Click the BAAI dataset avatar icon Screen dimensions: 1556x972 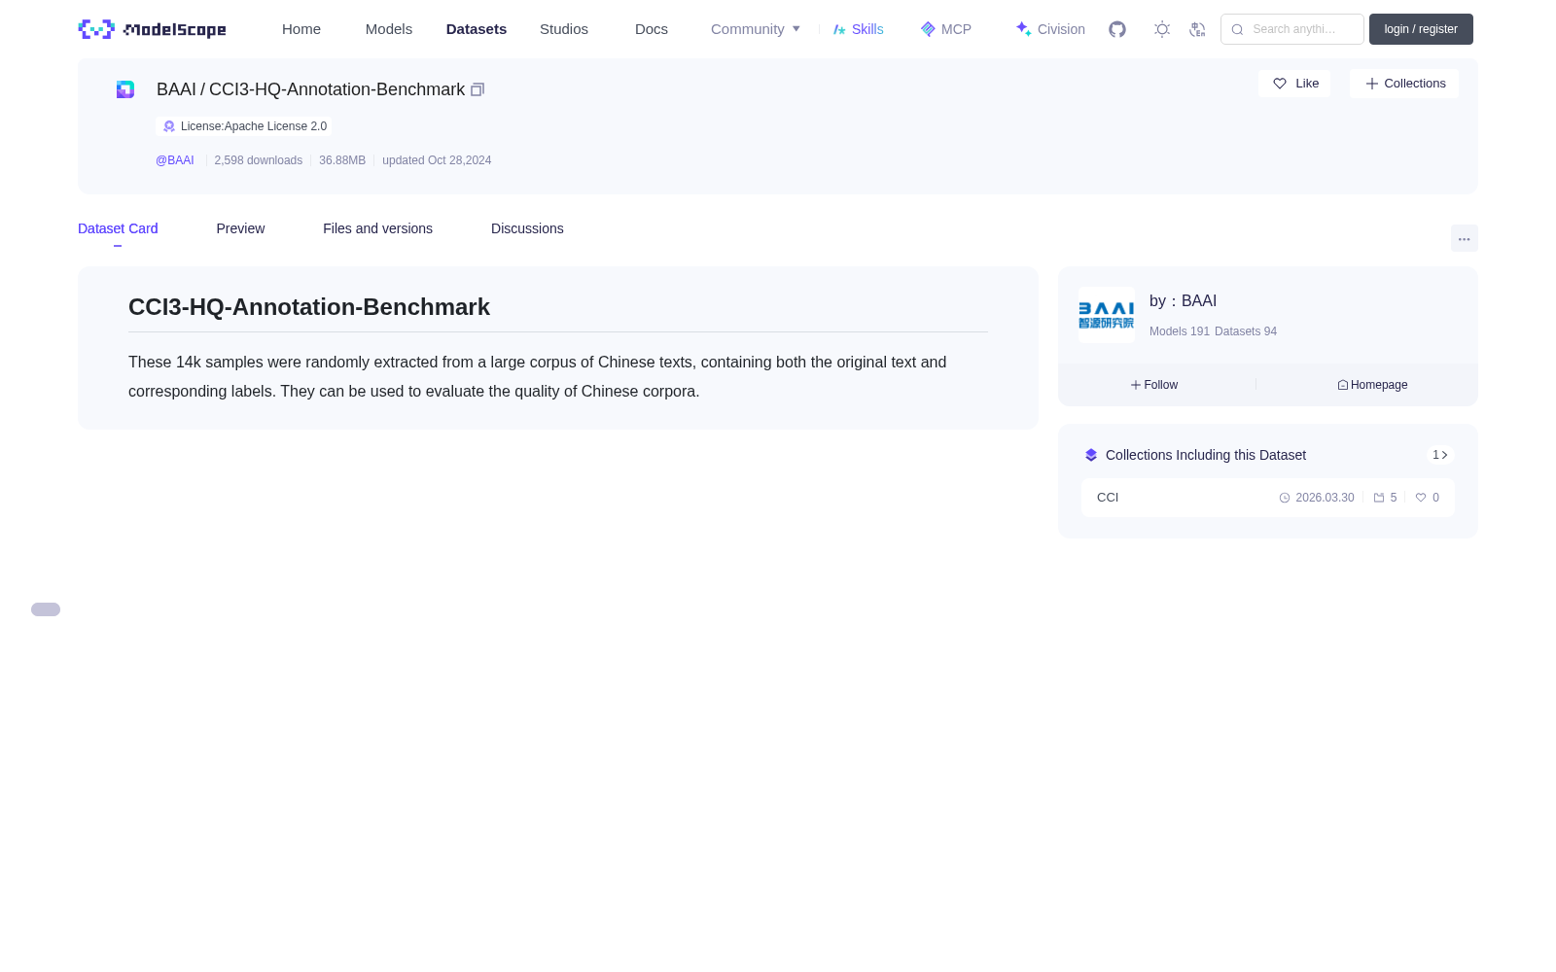coord(125,89)
